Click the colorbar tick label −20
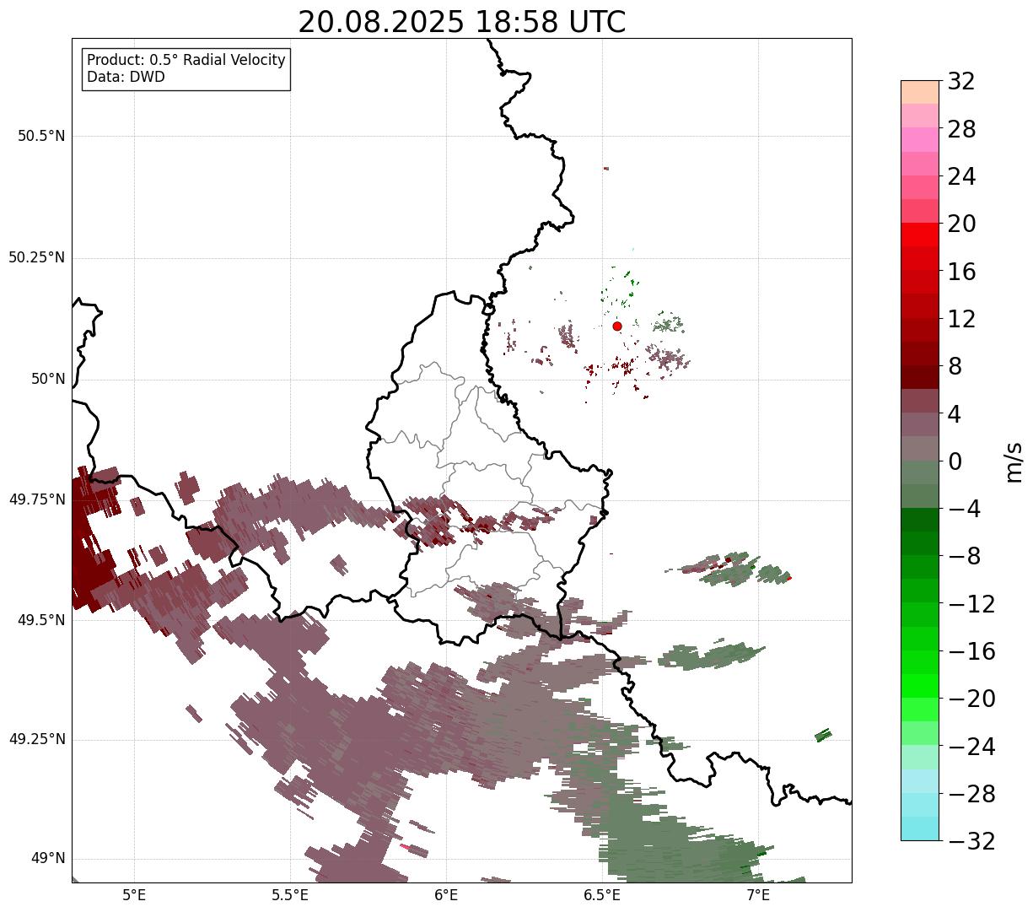 pyautogui.click(x=971, y=699)
